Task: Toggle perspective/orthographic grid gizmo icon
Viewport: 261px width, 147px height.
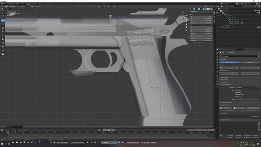Action: (x=186, y=30)
